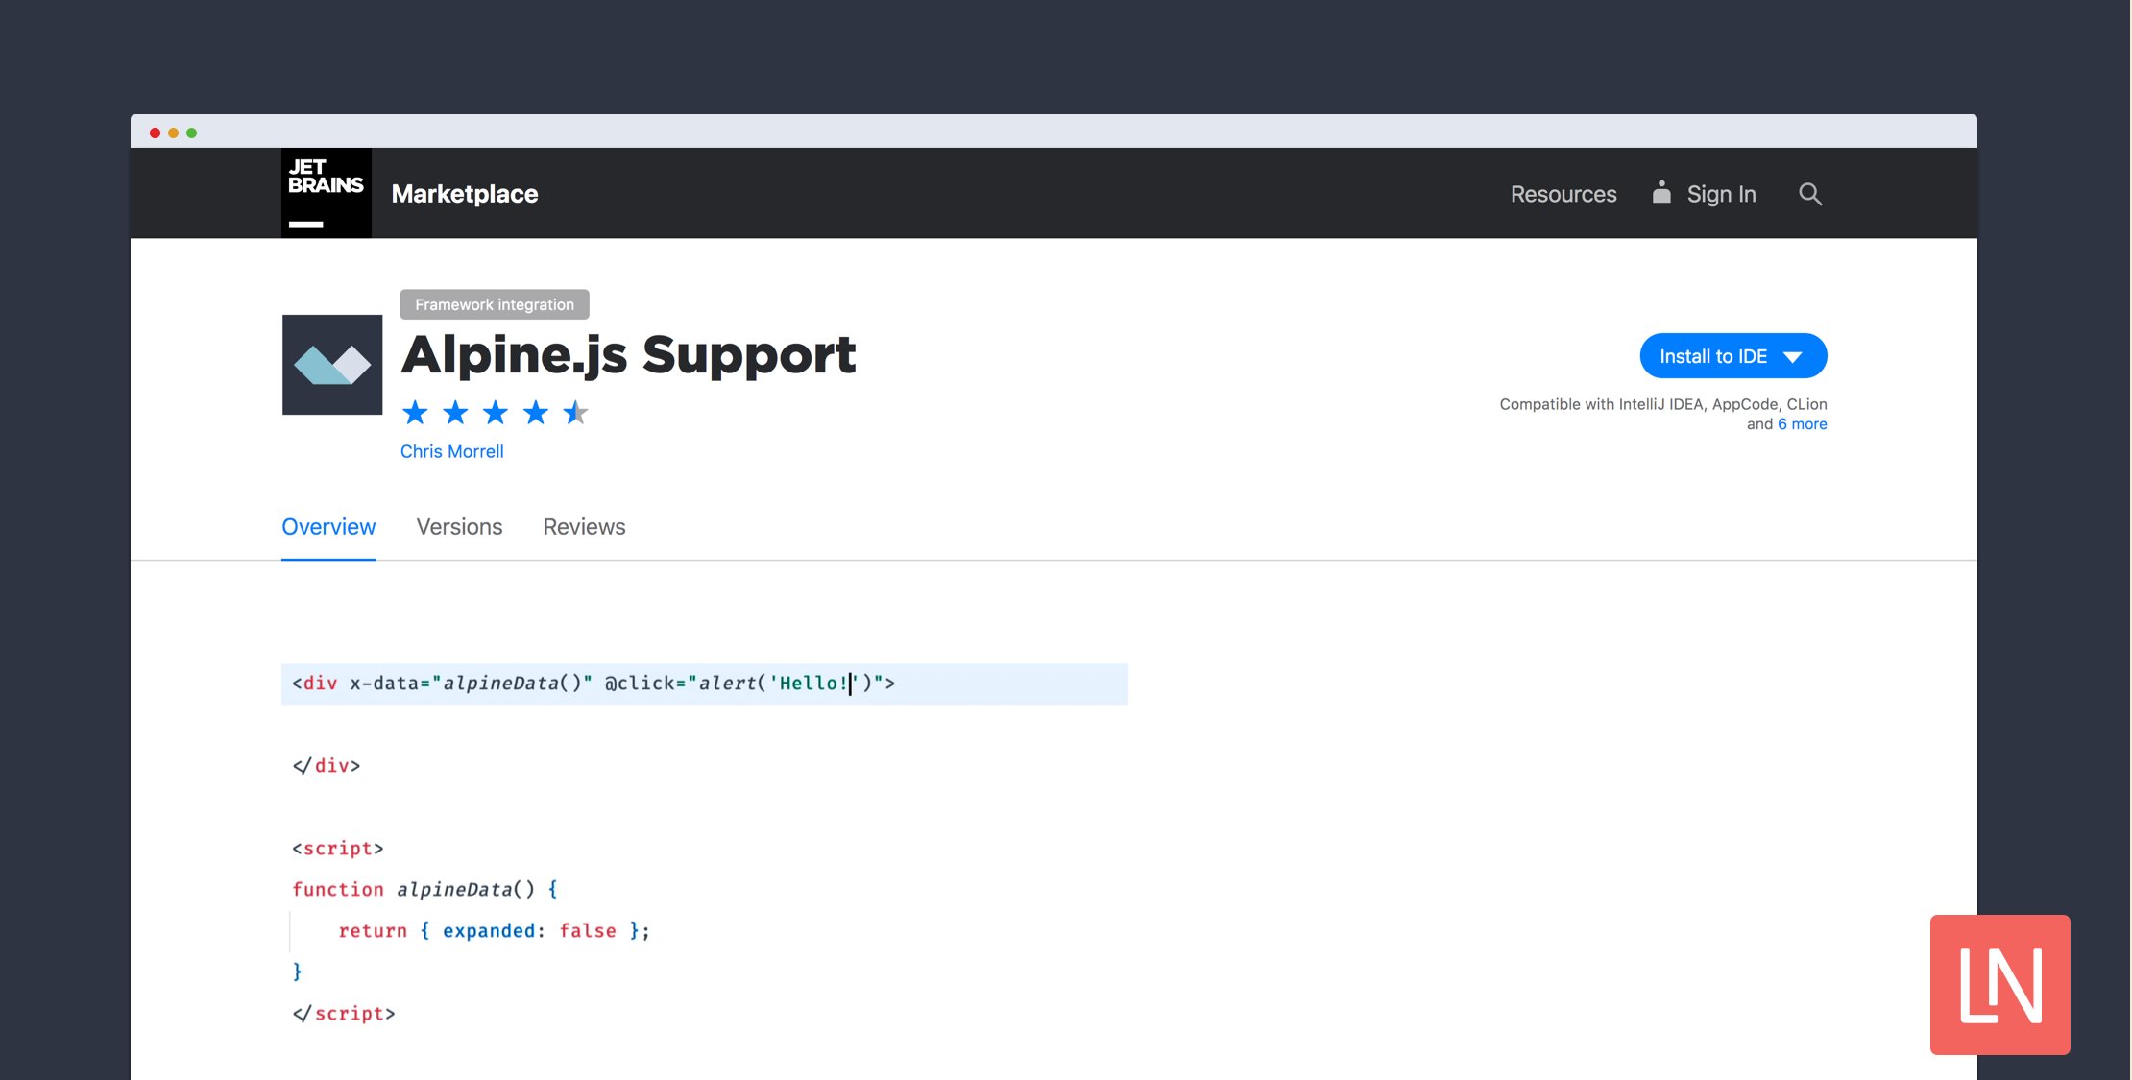The width and height of the screenshot is (2132, 1080).
Task: Click the user profile icon
Action: [1660, 193]
